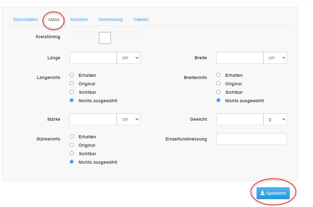This screenshot has height=207, width=313.
Task: Click into the Einzelfundmessung field
Action: coord(252,139)
